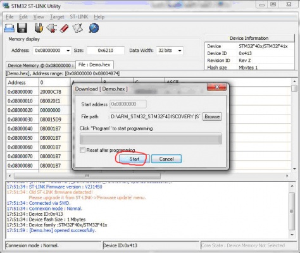The width and height of the screenshot is (300, 253).
Task: Click the Start button in Download dialog
Action: point(134,159)
